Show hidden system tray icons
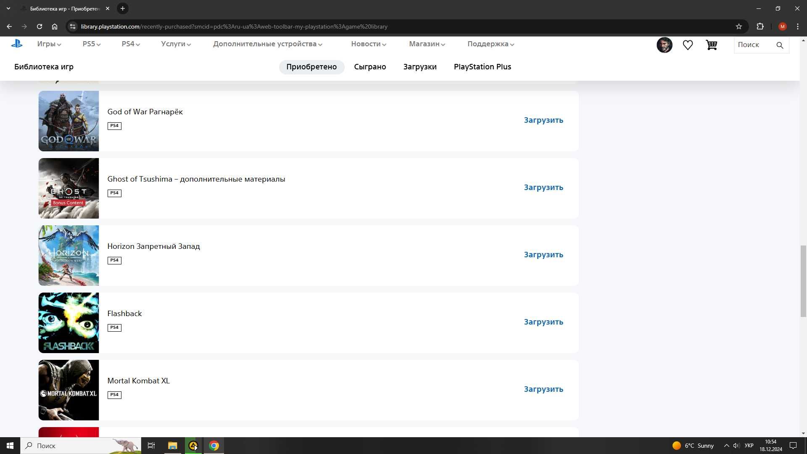Image resolution: width=807 pixels, height=454 pixels. 726,446
